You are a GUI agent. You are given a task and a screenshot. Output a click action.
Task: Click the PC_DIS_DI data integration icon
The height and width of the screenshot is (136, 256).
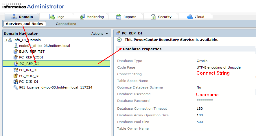pyautogui.click(x=16, y=82)
